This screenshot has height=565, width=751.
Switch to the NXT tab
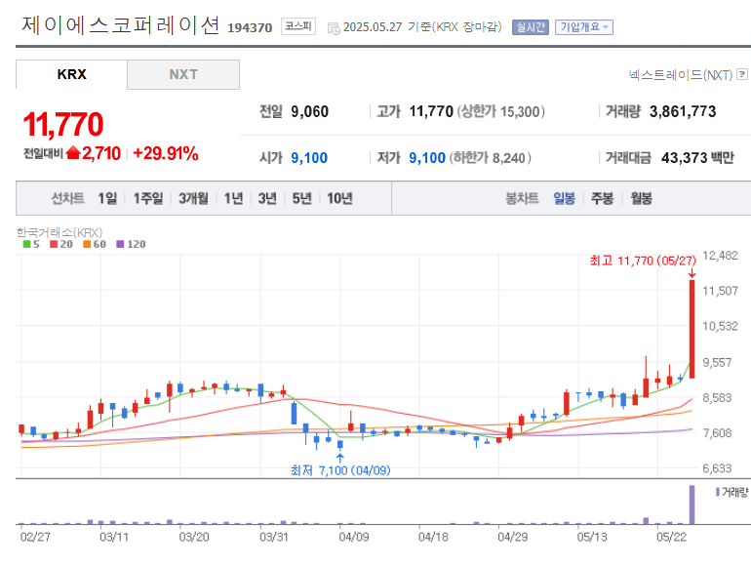click(183, 74)
